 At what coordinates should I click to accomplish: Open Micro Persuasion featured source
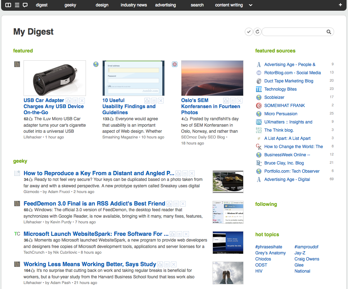pos(281,114)
